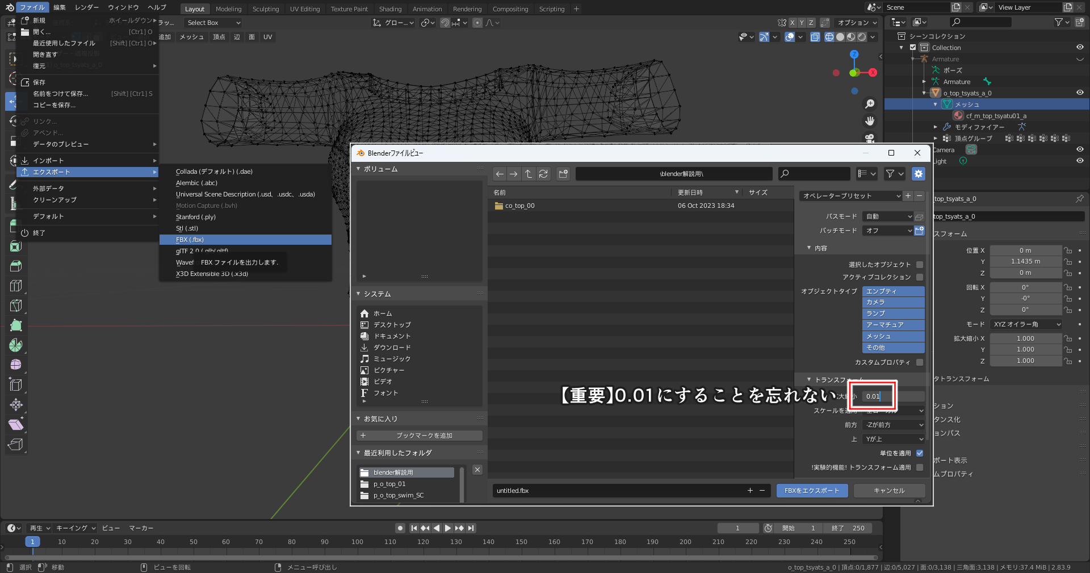Image resolution: width=1090 pixels, height=573 pixels.
Task: Select the Smooth tool
Action: click(x=16, y=365)
